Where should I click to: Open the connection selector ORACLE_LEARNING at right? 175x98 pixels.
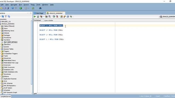point(167,17)
